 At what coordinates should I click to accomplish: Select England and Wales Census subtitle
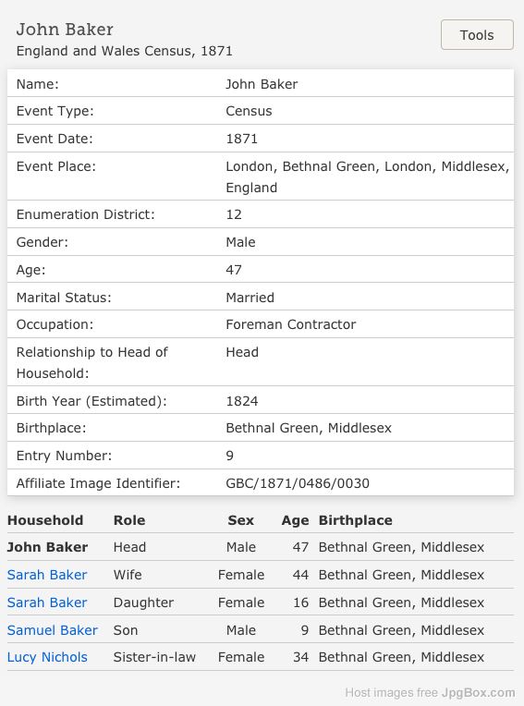pyautogui.click(x=124, y=51)
